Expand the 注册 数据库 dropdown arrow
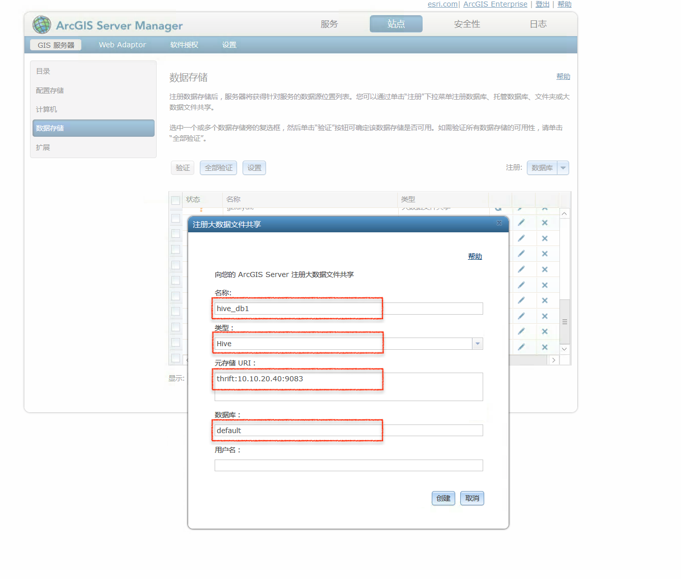This screenshot has height=579, width=681. [x=563, y=168]
